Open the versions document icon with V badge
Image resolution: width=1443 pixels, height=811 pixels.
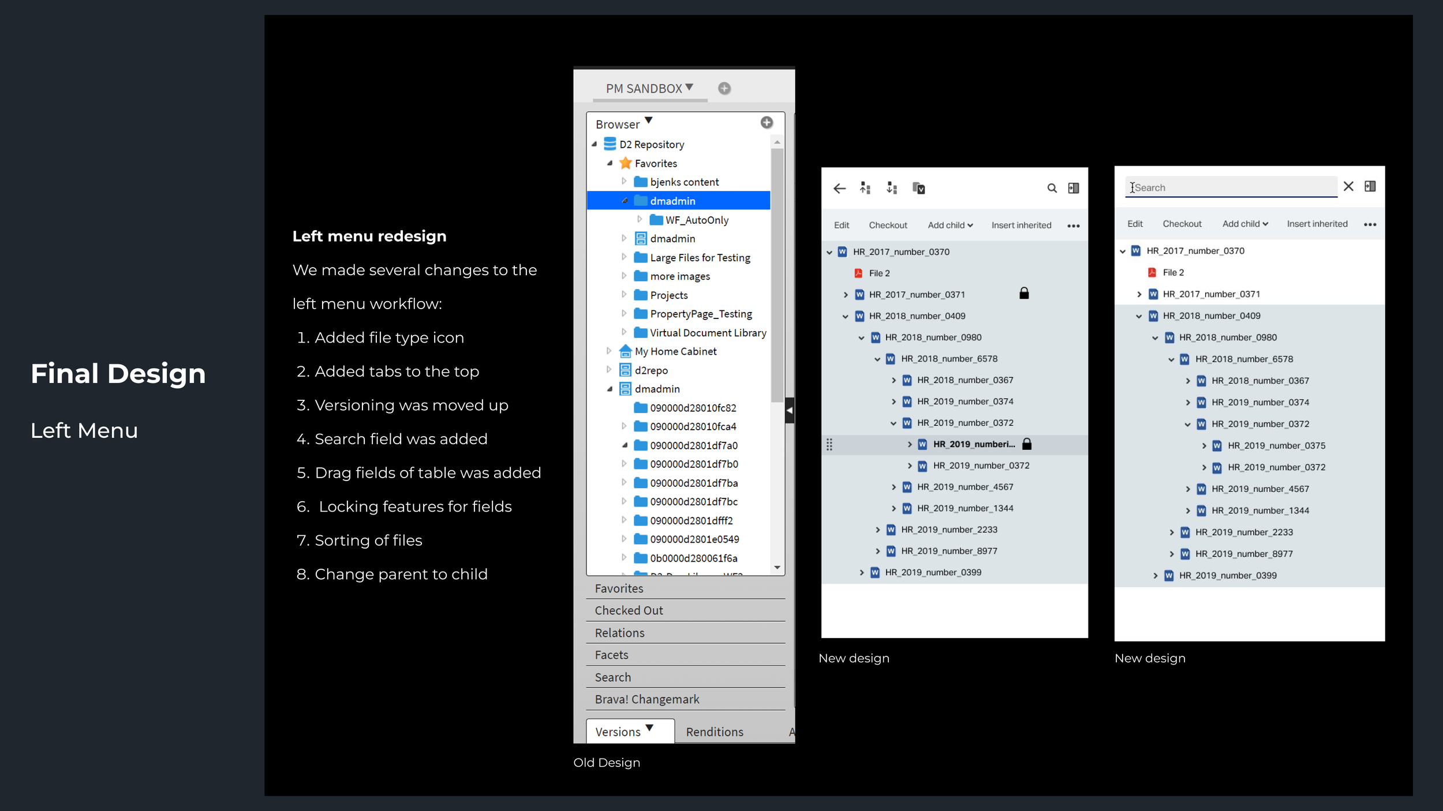click(918, 188)
